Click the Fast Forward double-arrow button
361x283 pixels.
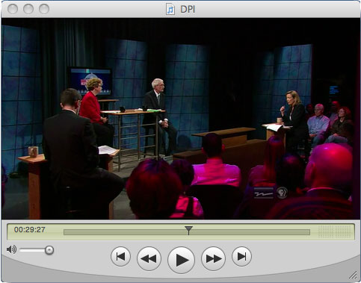coord(213,259)
